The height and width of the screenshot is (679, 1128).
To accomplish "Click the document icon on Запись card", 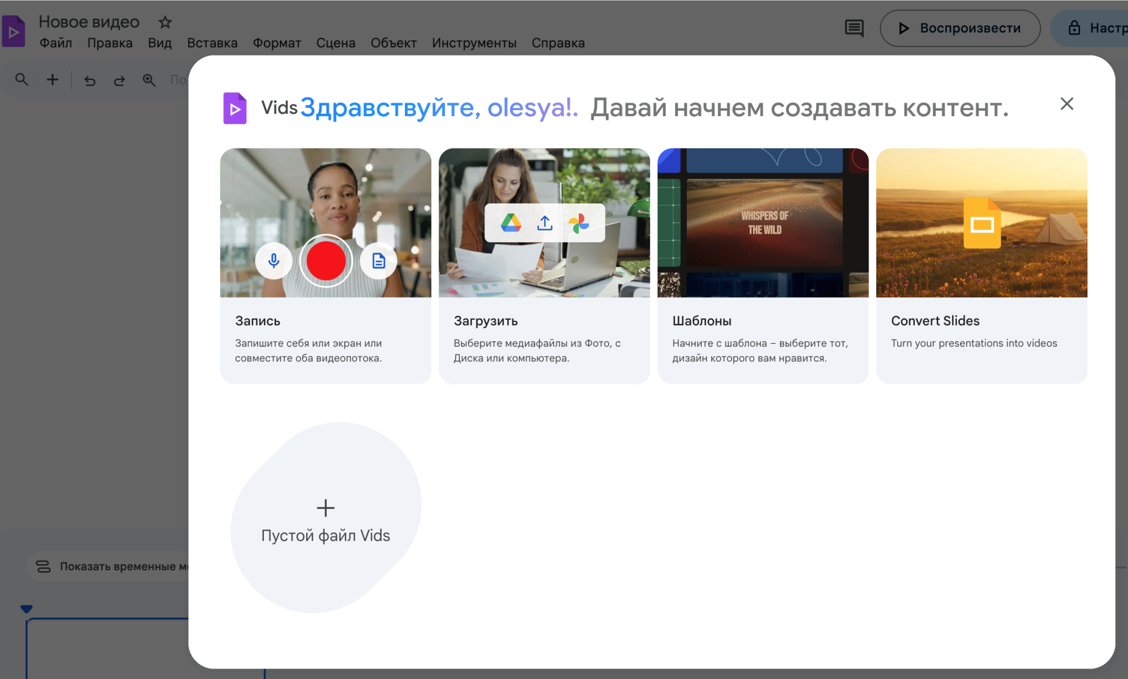I will pyautogui.click(x=378, y=261).
